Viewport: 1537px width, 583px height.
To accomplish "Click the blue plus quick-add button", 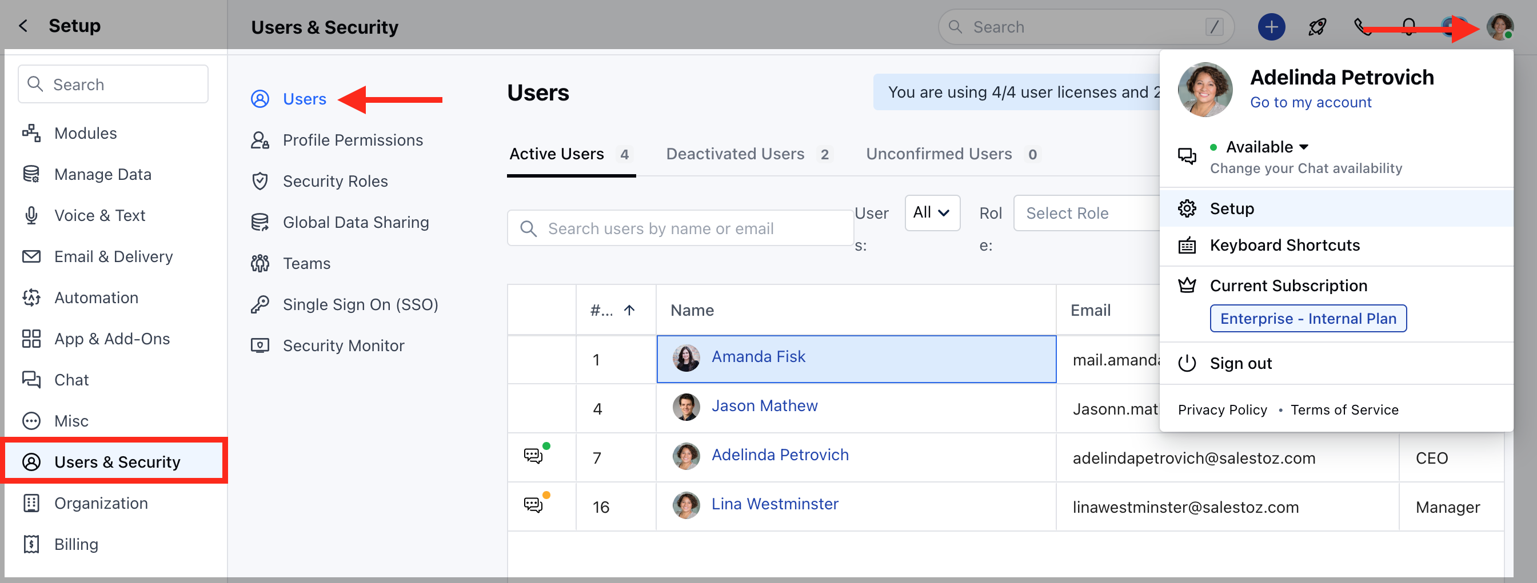I will coord(1271,27).
